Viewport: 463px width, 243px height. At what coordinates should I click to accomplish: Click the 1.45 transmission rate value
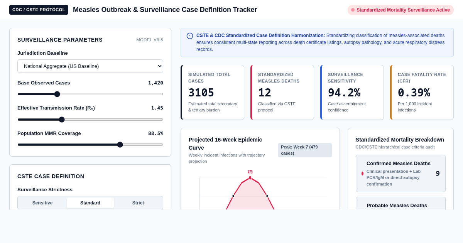pos(157,108)
